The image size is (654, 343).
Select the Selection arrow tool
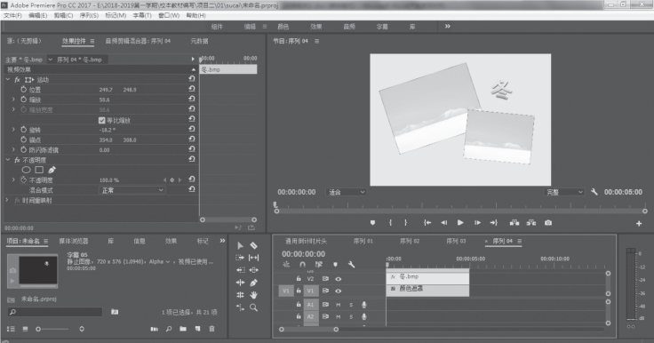click(x=240, y=245)
